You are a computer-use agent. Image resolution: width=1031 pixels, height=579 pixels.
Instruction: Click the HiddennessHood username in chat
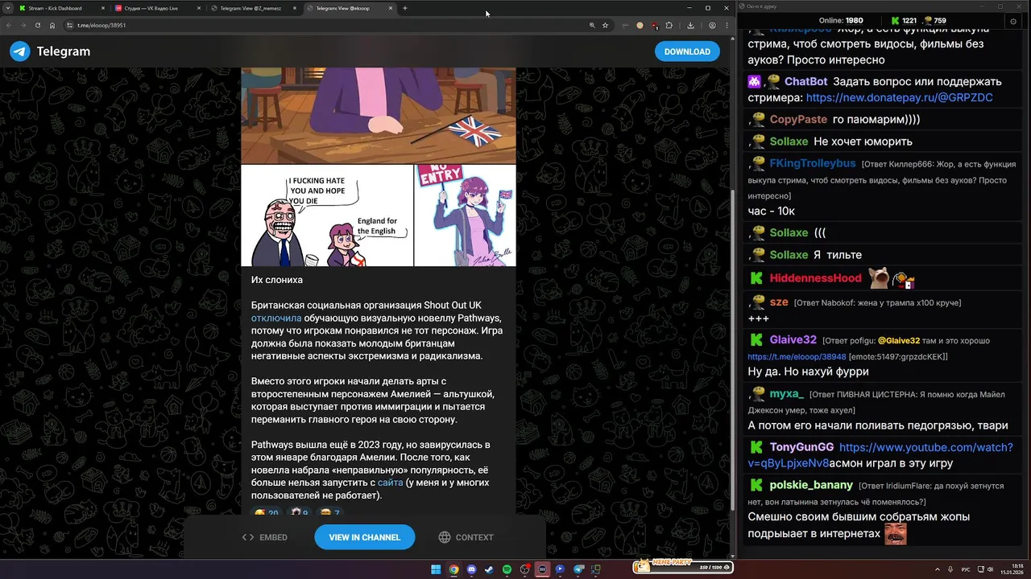pos(815,278)
